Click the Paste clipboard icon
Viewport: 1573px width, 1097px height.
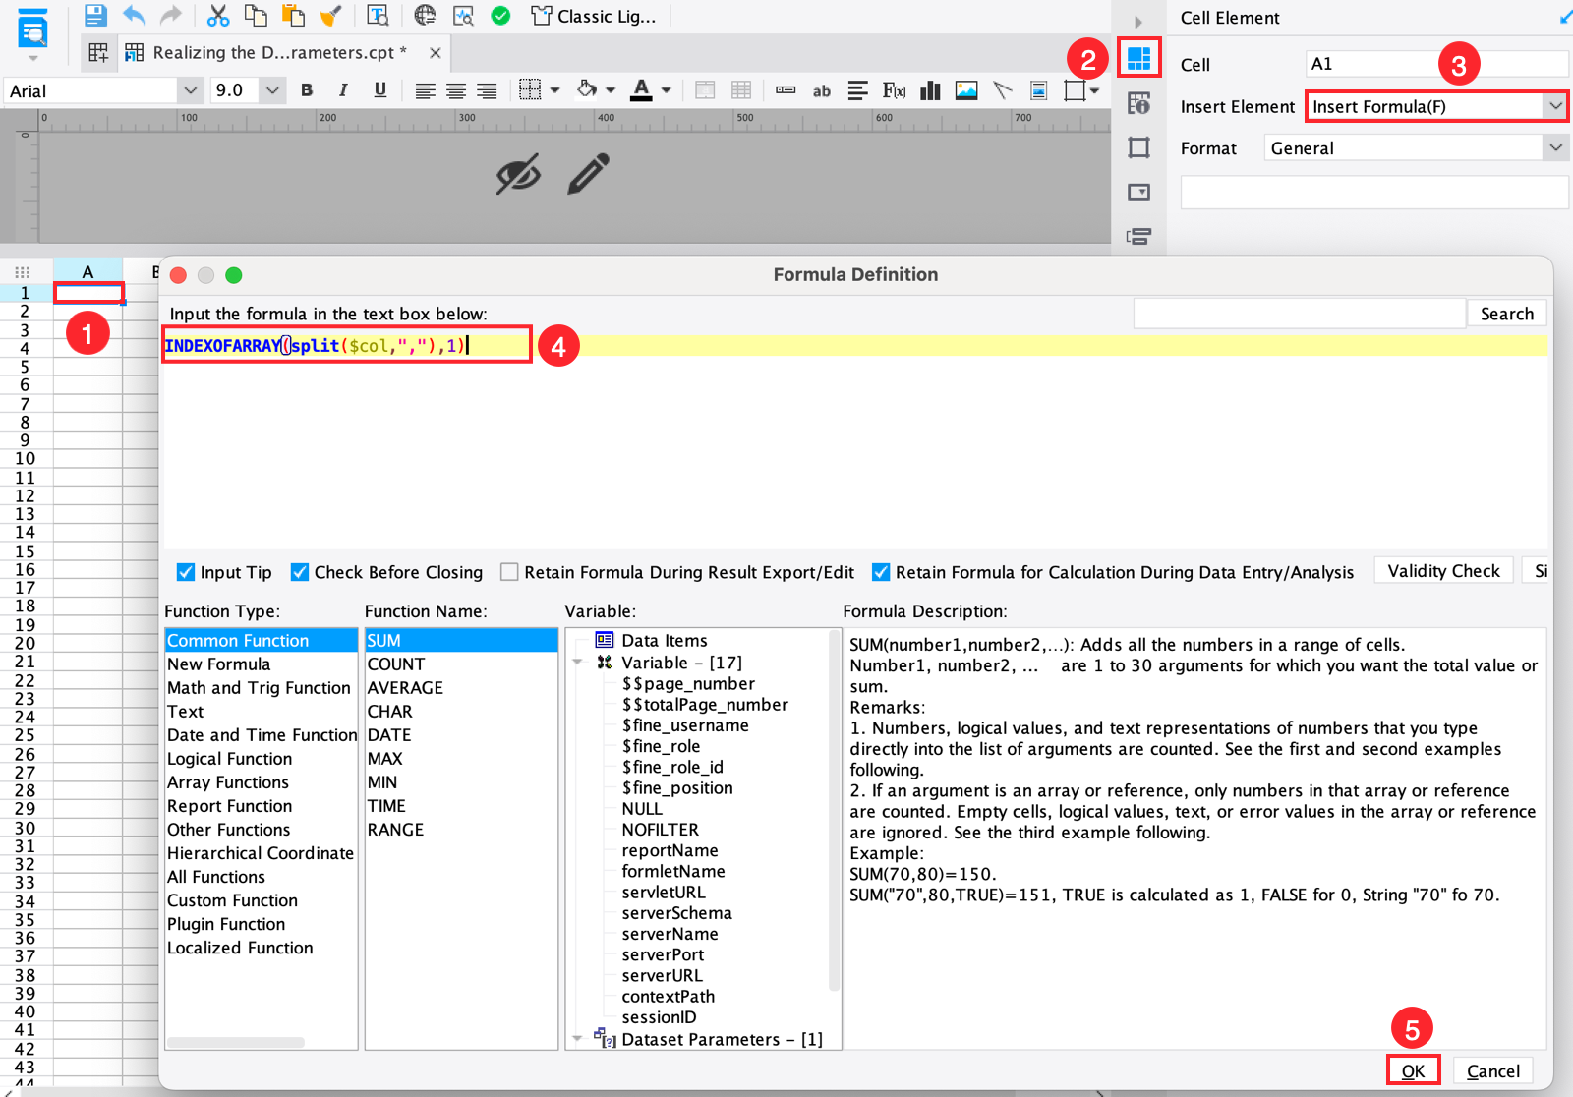click(293, 15)
